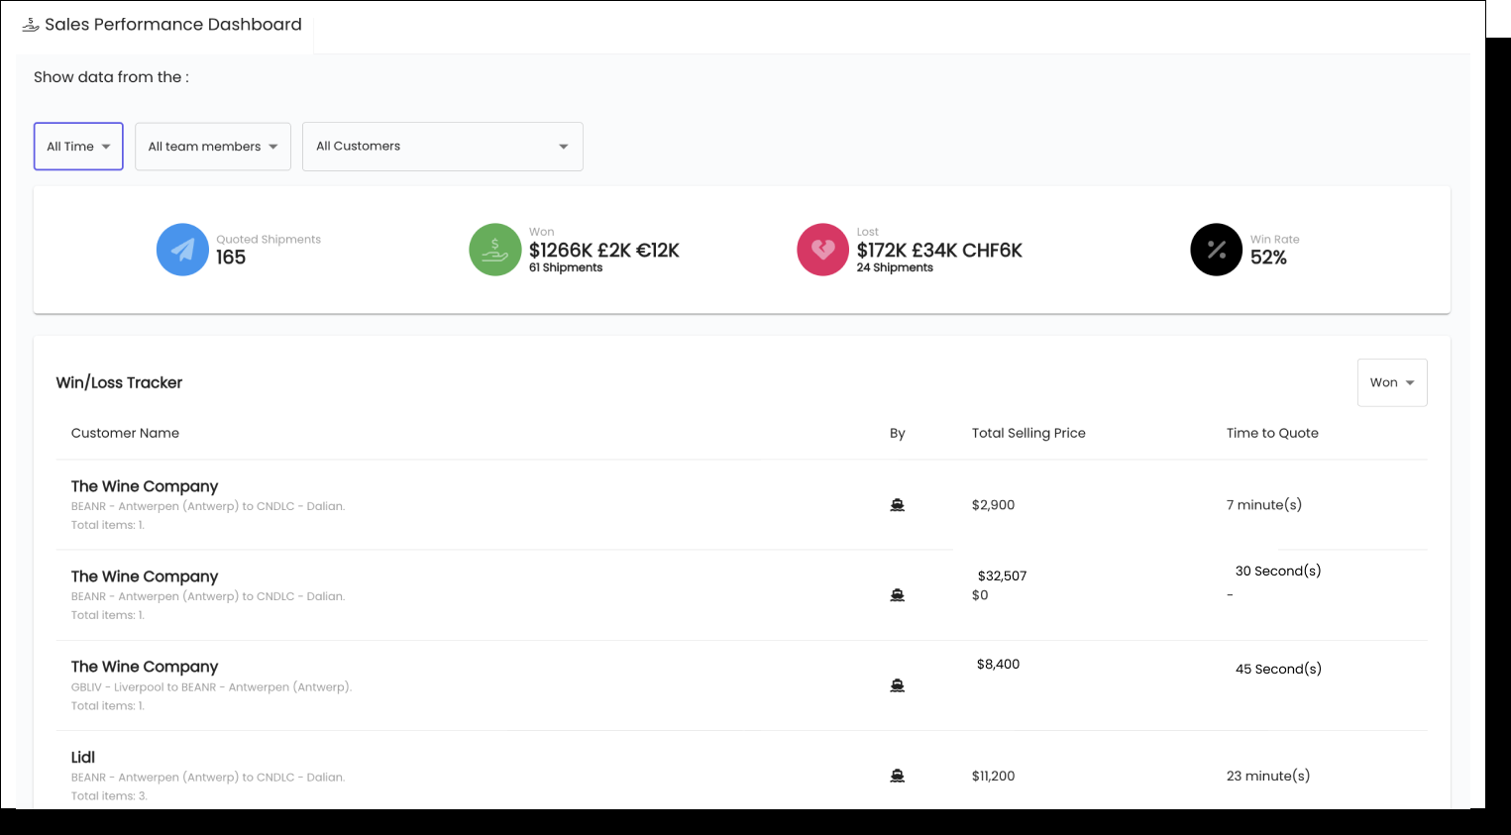The width and height of the screenshot is (1511, 835).
Task: Click the Total Selling Price column header
Action: [1028, 433]
